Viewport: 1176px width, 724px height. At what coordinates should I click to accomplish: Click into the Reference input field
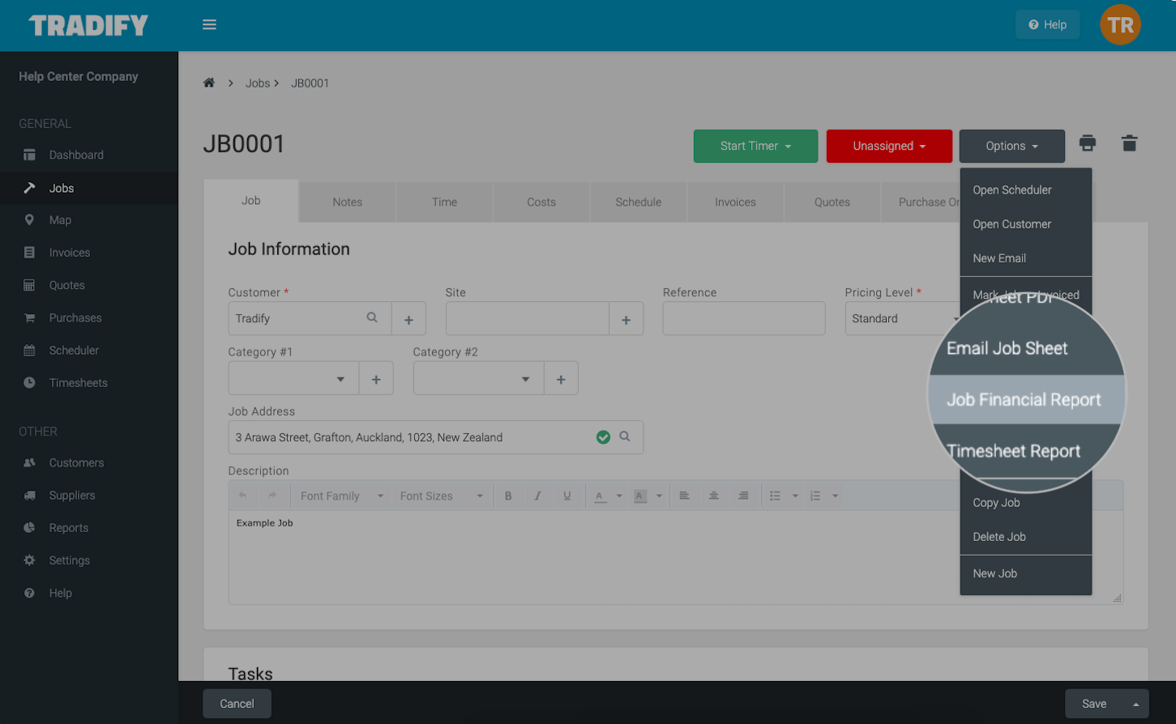click(x=743, y=319)
